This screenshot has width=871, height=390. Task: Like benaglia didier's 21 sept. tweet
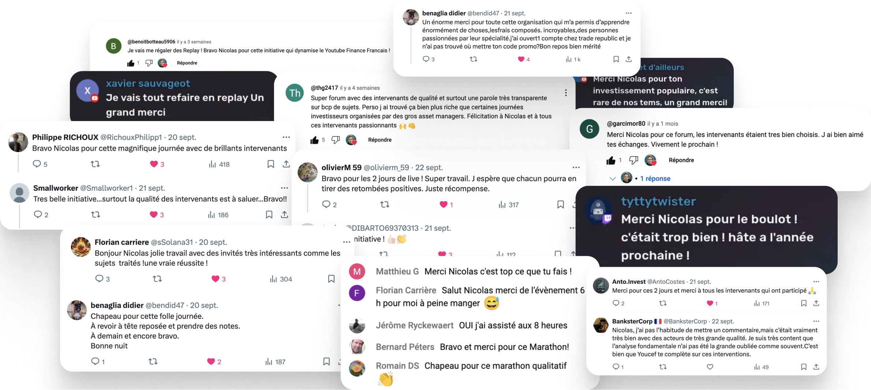pos(521,59)
